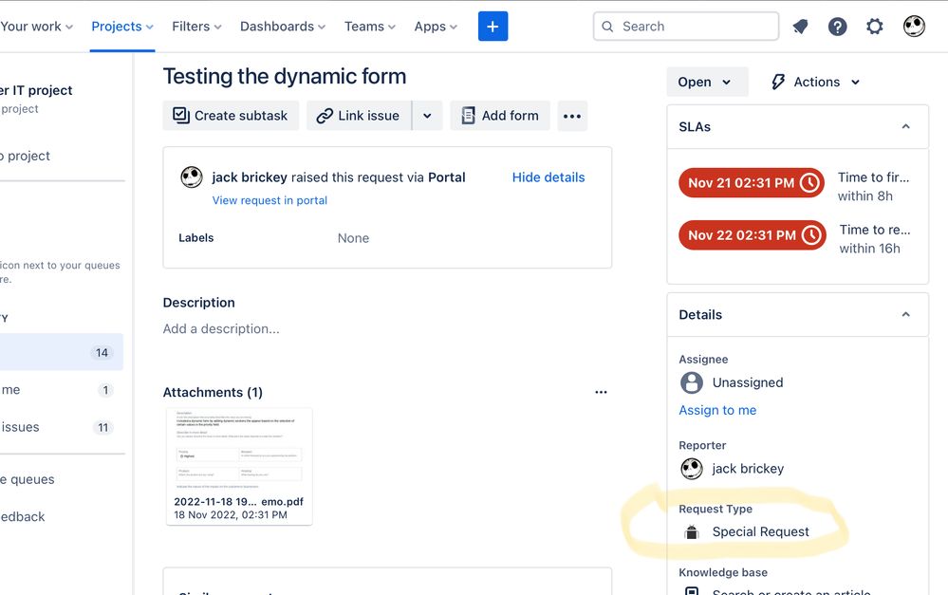
Task: Click the IT project name in sidebar
Action: [38, 91]
